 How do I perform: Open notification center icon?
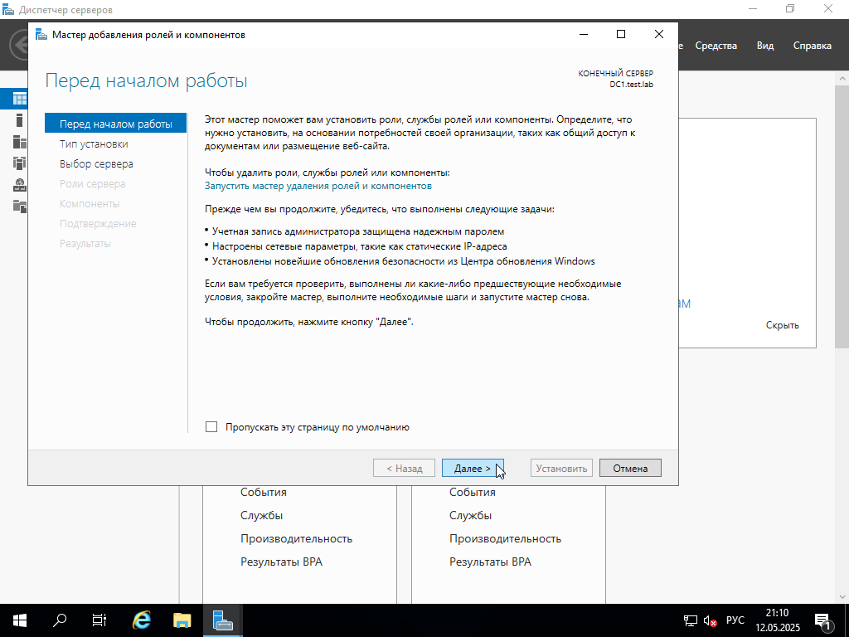(x=822, y=620)
